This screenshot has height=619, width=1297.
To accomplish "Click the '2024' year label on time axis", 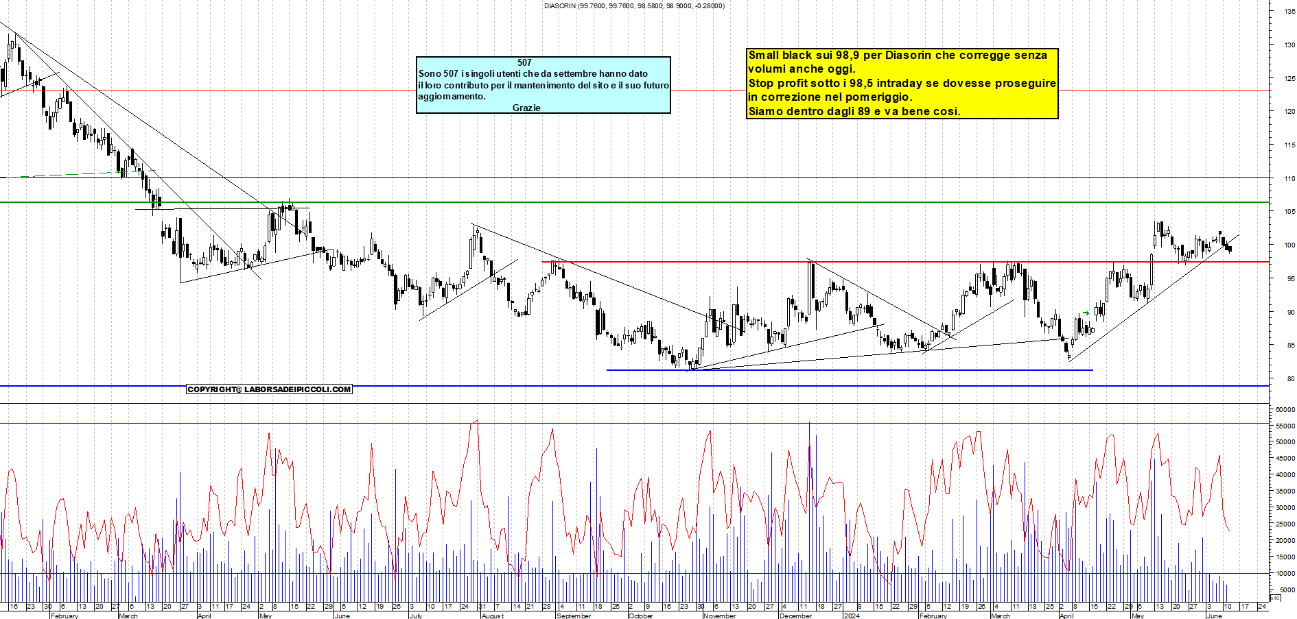I will coord(852,616).
